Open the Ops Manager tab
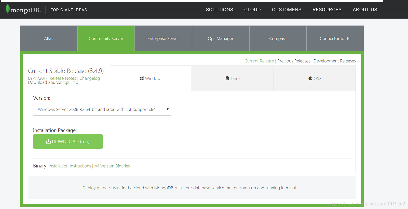This screenshot has height=209, width=408. pyautogui.click(x=221, y=38)
